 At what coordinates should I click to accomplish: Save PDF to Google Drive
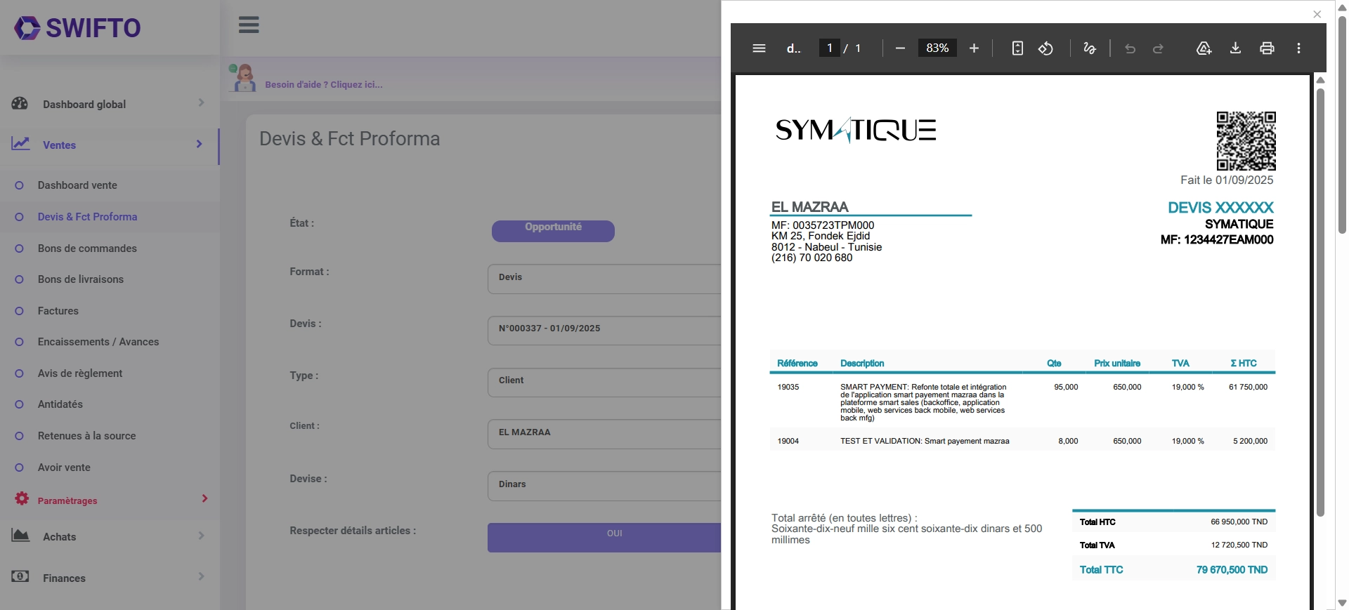[x=1204, y=48]
